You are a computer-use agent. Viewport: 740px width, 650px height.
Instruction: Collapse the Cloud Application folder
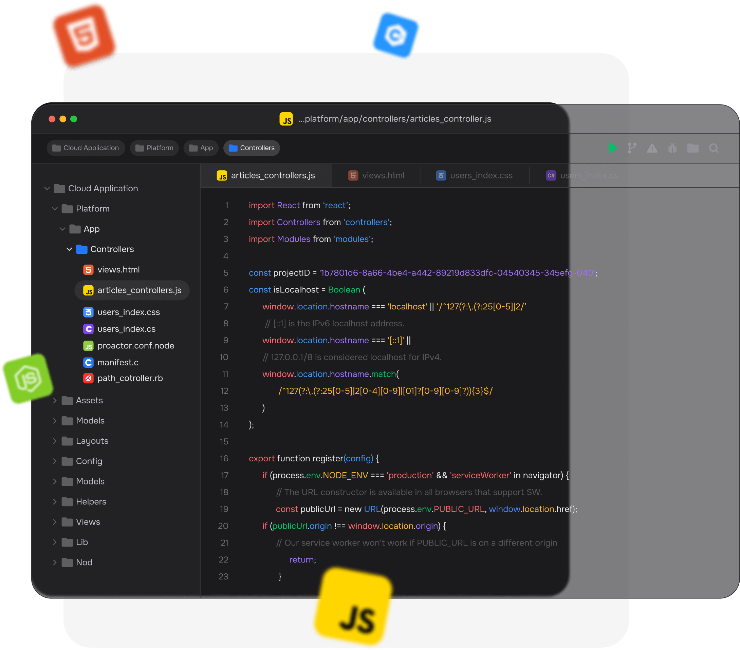[47, 189]
